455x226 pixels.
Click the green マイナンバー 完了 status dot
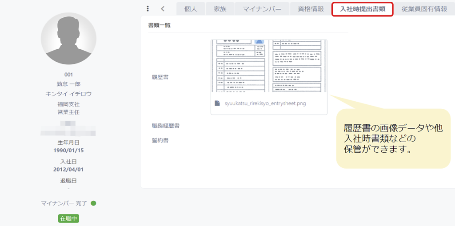pyautogui.click(x=93, y=203)
